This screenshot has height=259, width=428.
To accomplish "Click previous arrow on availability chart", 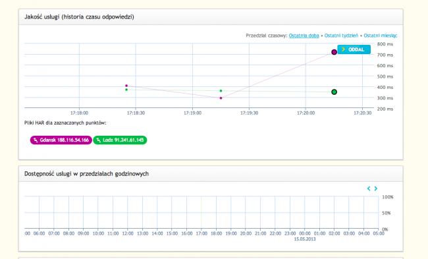I will pyautogui.click(x=369, y=188).
